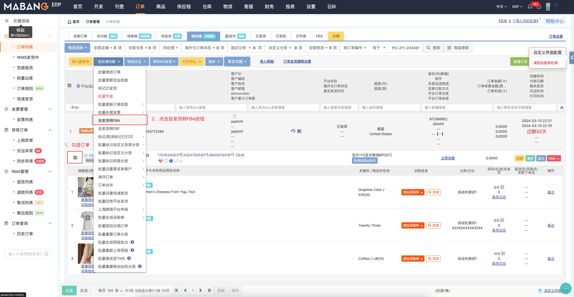Screen dimensions: 574x297
Task: Open the 订单设置 link
Action: pyautogui.click(x=556, y=36)
